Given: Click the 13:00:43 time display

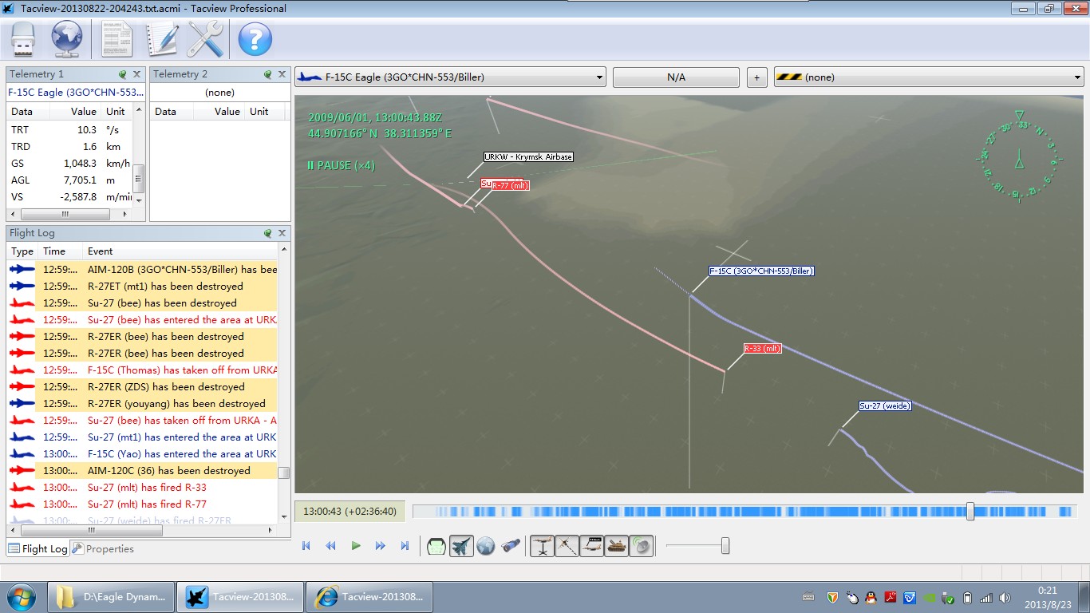Looking at the screenshot, I should click(350, 512).
